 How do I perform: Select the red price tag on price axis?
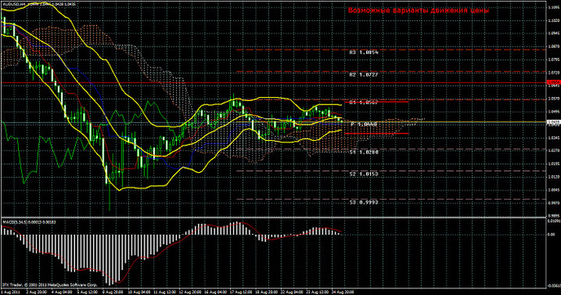[553, 82]
